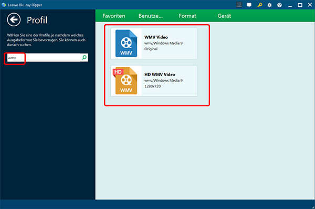Select the orange HD WMV file icon
This screenshot has height=209, width=315.
125,81
